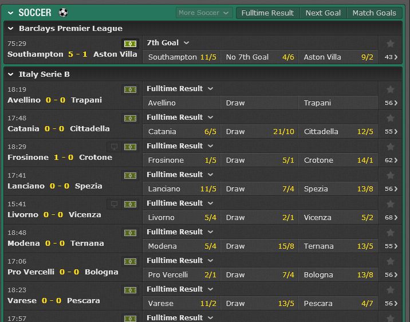410x322 pixels.
Task: Open the Modena 0 - 0 Ternana match
Action: 56,244
